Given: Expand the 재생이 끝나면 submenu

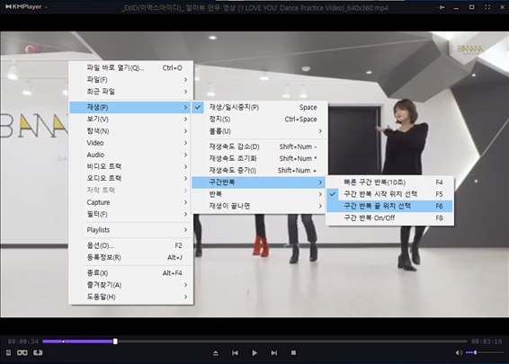Looking at the screenshot, I should pos(259,206).
